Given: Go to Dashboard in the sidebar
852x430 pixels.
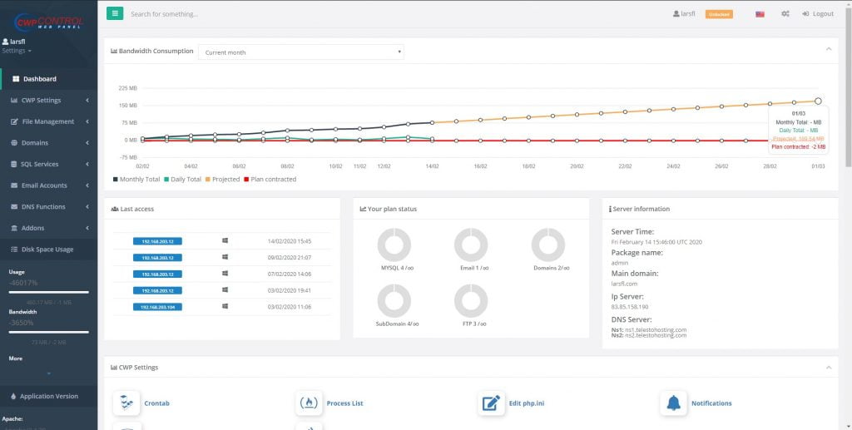Looking at the screenshot, I should [x=49, y=79].
